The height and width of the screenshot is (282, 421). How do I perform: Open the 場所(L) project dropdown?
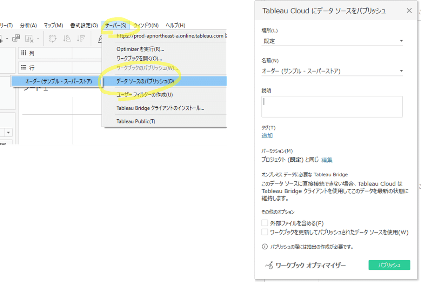click(x=332, y=41)
